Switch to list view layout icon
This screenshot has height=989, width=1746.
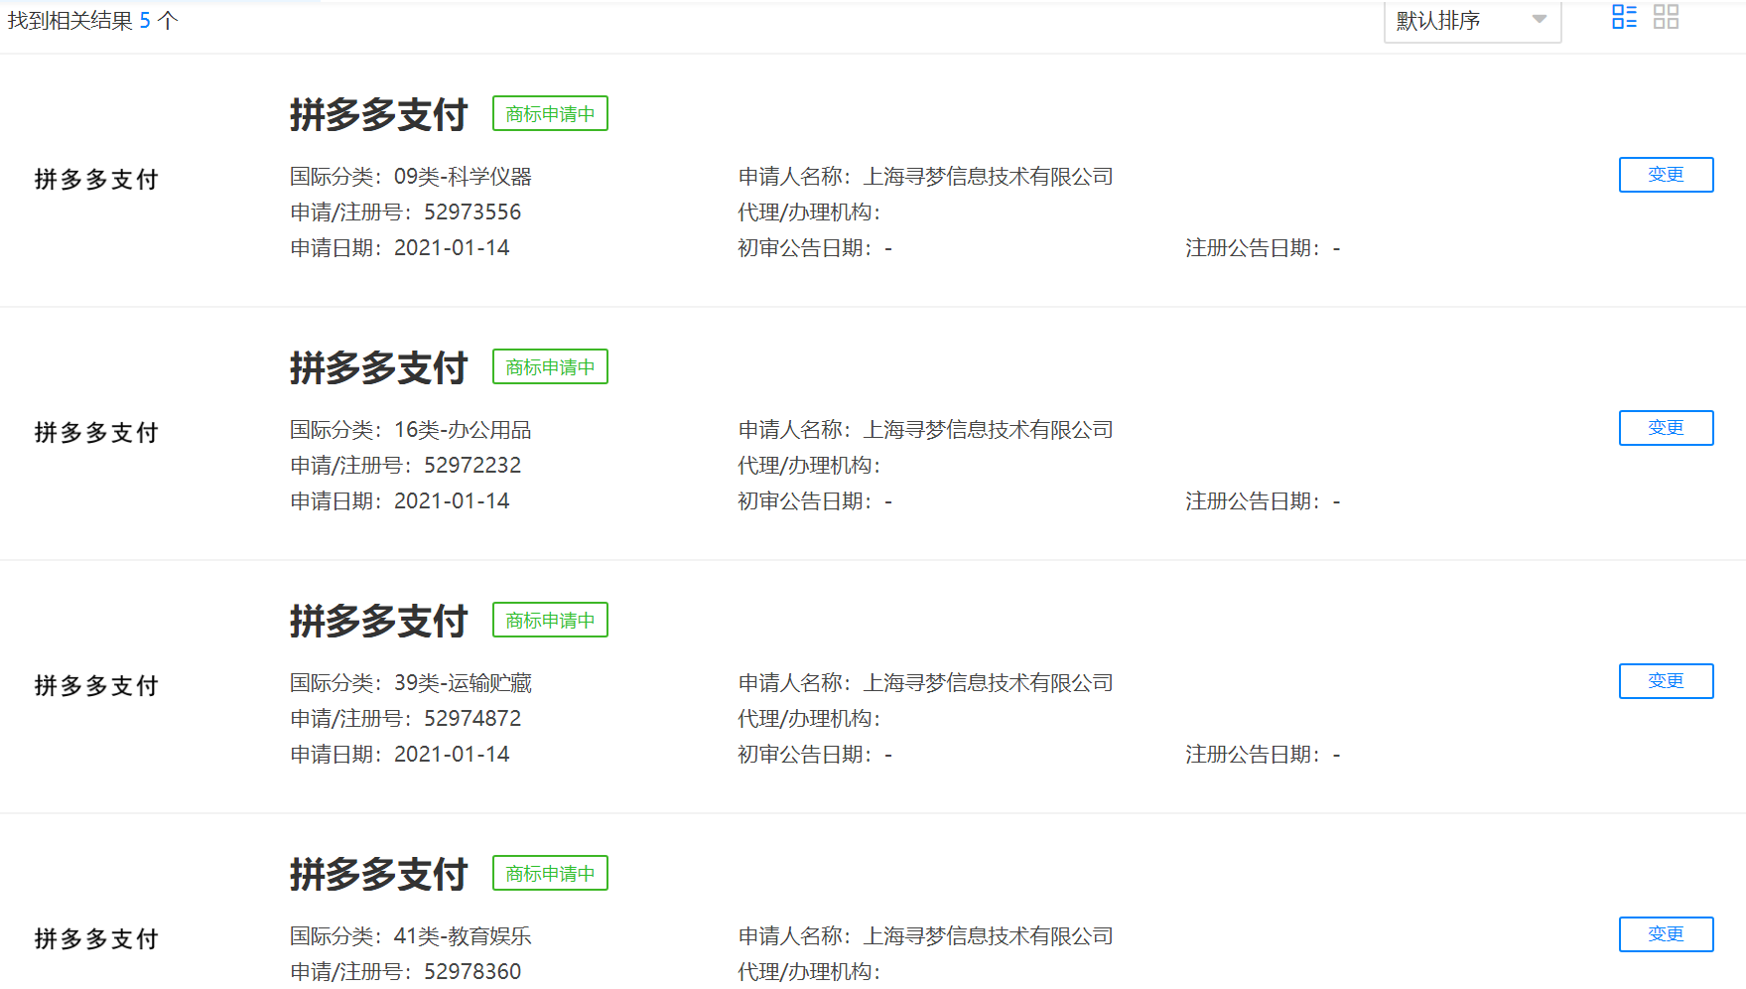[x=1624, y=16]
